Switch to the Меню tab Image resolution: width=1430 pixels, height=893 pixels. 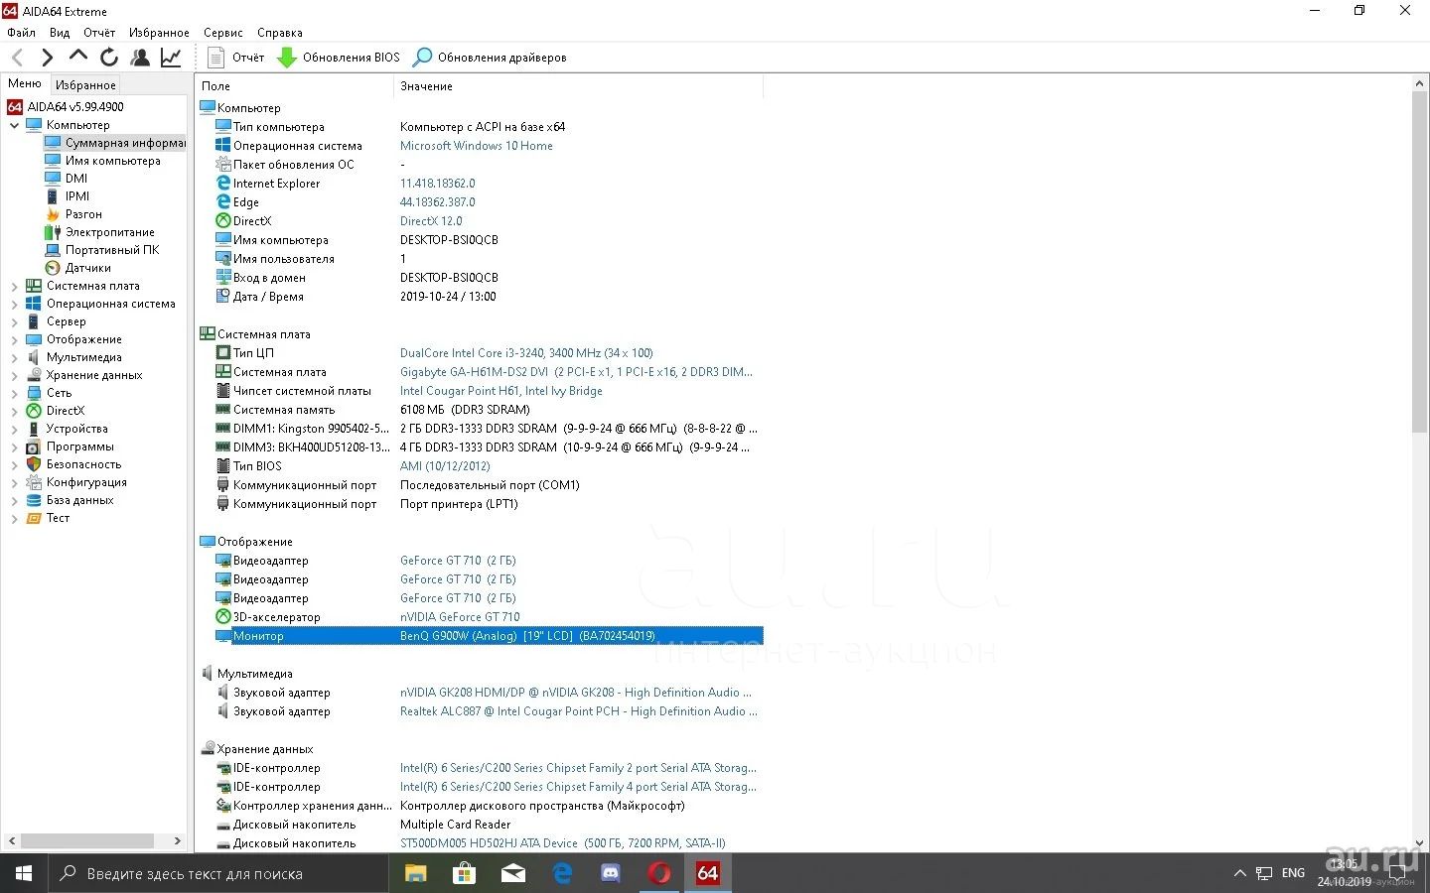[x=25, y=84]
